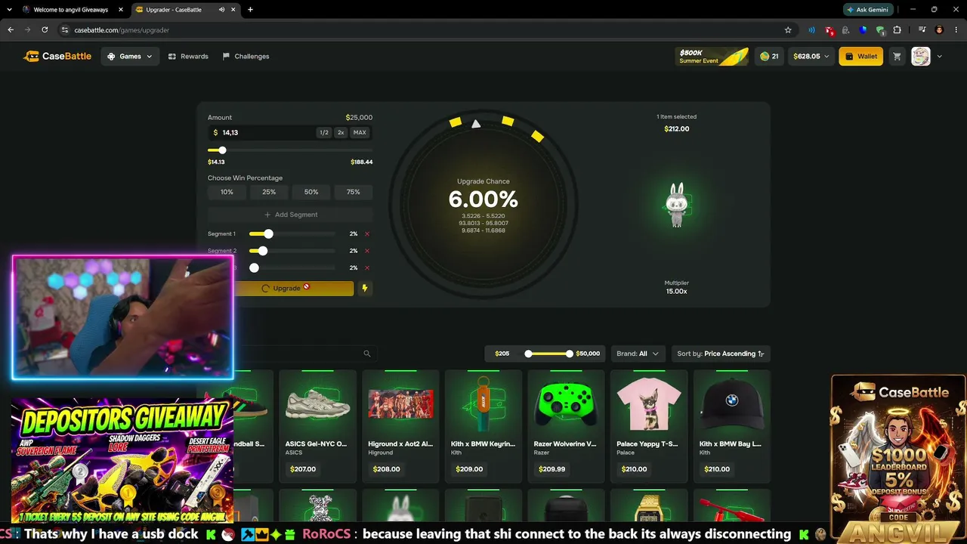
Task: Remove Segment 2 with red X
Action: pos(367,251)
